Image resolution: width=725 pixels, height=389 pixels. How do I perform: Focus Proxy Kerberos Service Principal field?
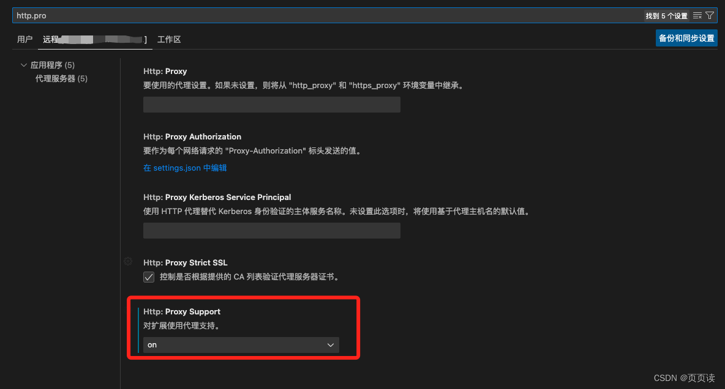[271, 231]
